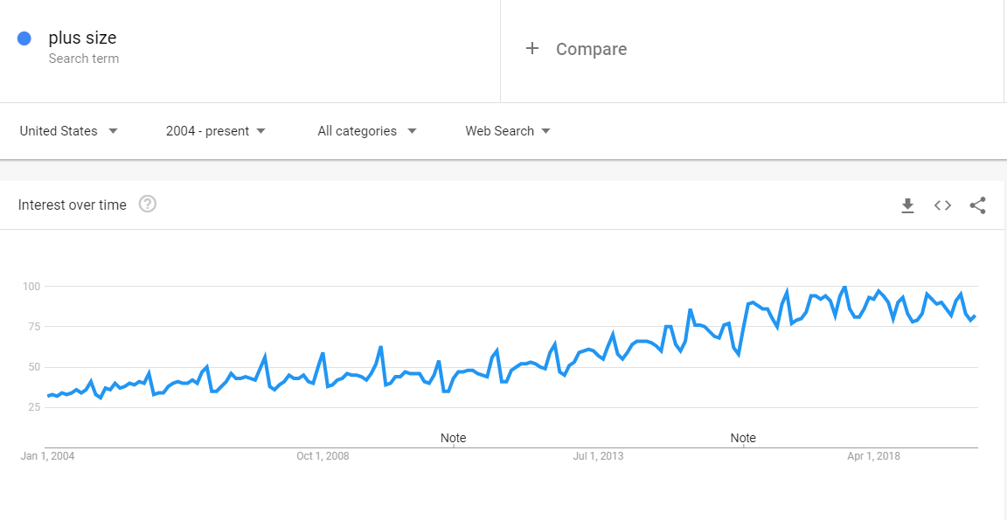Click the Oct 1, 2008 axis label
Viewport: 1007px width, 520px height.
(x=323, y=456)
